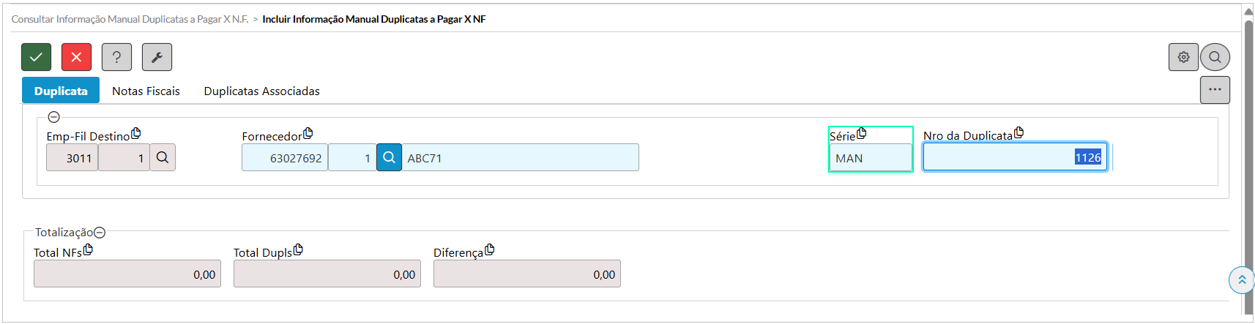Click the round magnifier search button
The height and width of the screenshot is (324, 1255).
coord(1215,57)
